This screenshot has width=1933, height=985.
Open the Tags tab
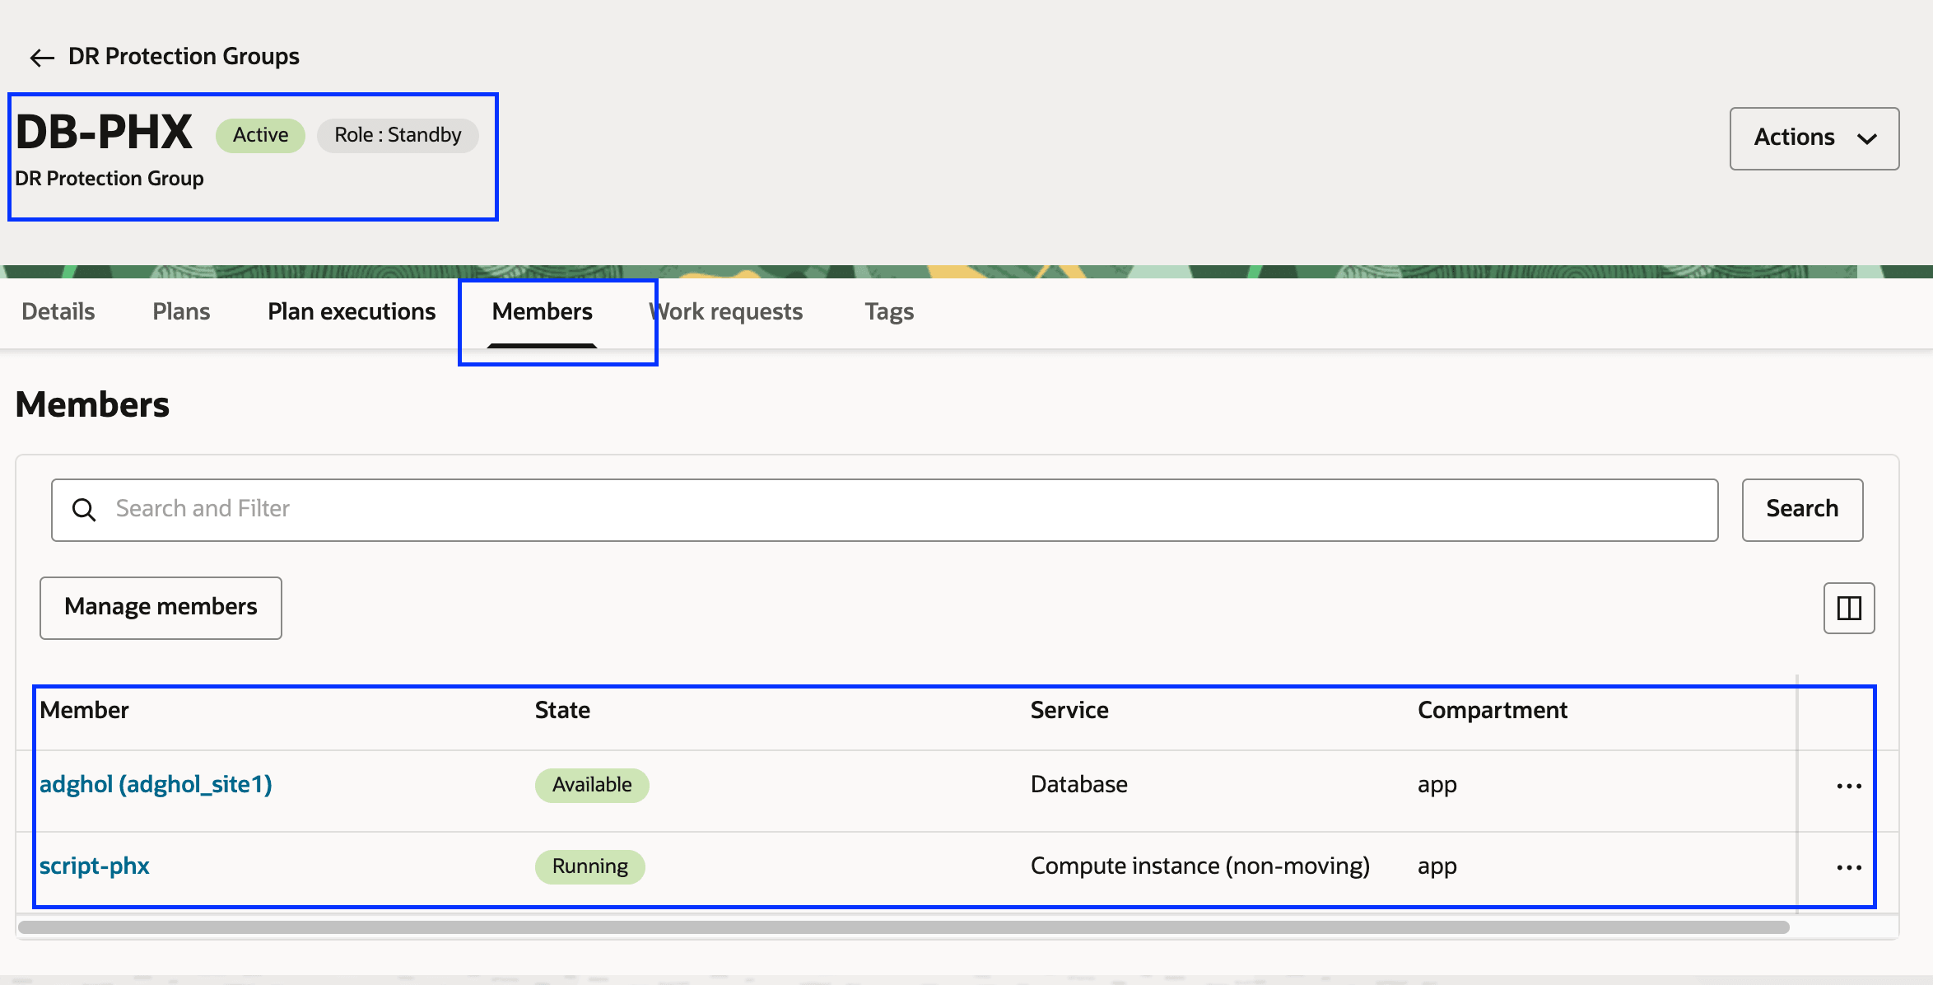[889, 311]
